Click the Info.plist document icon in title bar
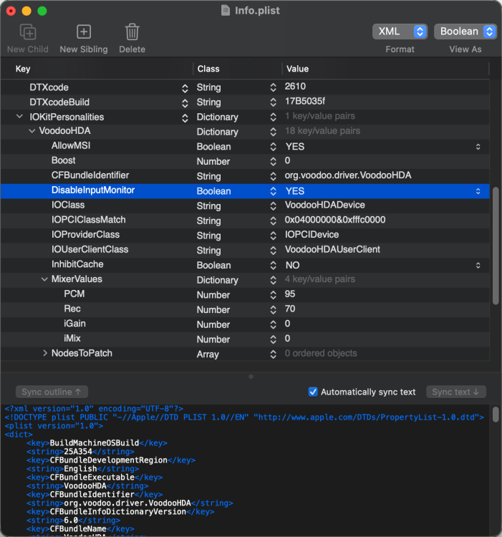502x537 pixels. pyautogui.click(x=226, y=11)
